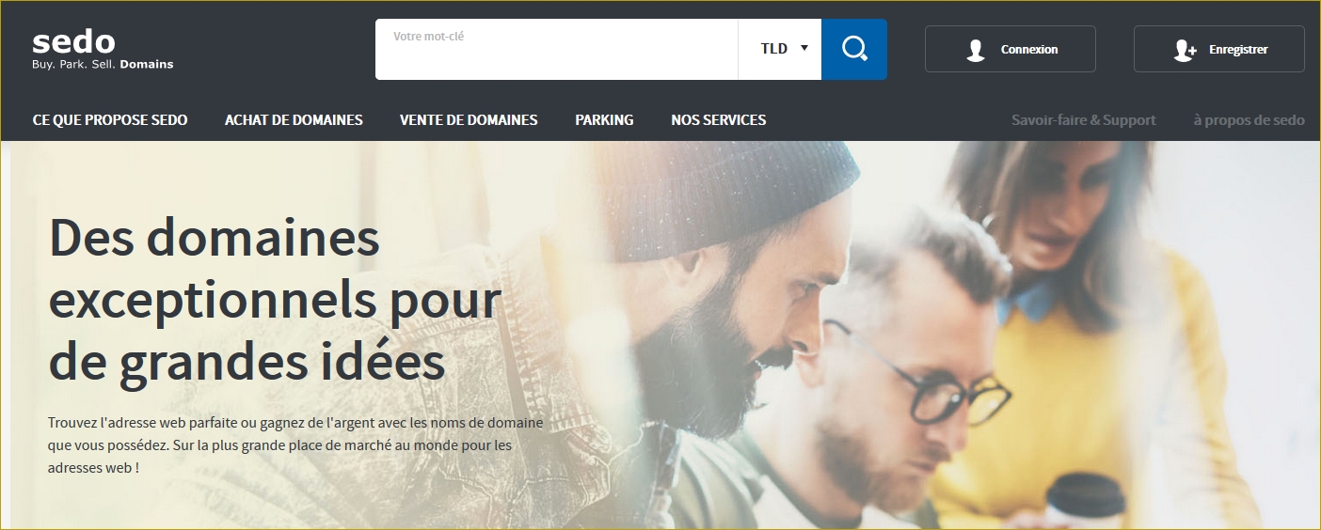Click the magnifying glass search icon
The width and height of the screenshot is (1321, 530).
[x=854, y=49]
